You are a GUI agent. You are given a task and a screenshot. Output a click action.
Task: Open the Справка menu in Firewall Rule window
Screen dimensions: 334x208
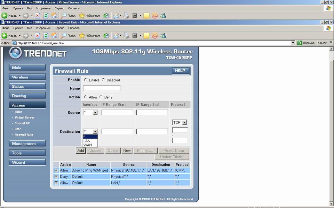pos(74,28)
